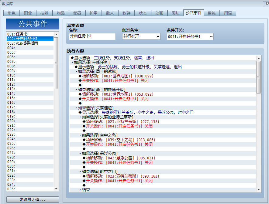Close the 数据库 window
Viewport: 269px width, 204px height.
[x=266, y=4]
